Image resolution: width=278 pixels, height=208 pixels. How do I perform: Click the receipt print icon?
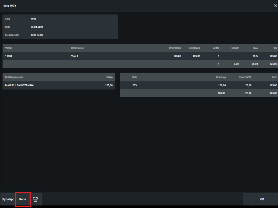pos(35,199)
